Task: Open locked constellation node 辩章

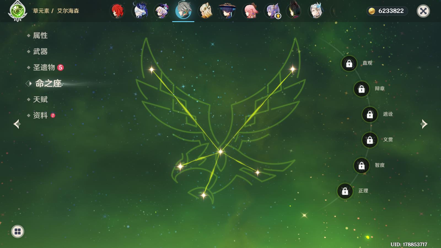Action: [x=362, y=89]
